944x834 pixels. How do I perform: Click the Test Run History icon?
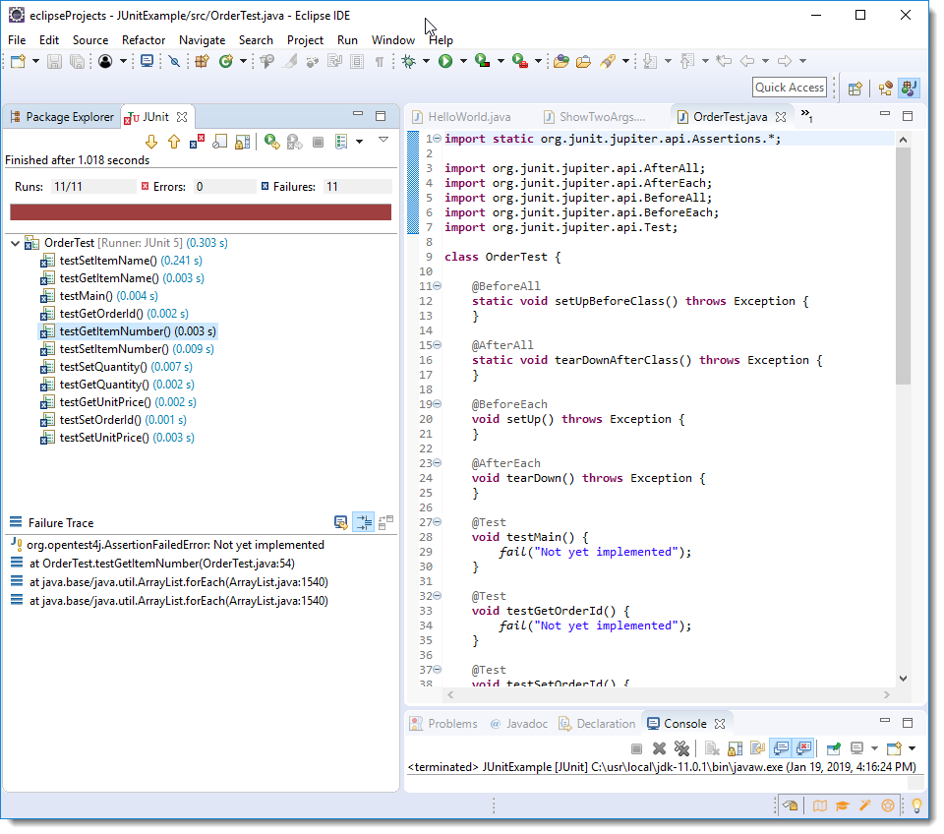[x=341, y=142]
